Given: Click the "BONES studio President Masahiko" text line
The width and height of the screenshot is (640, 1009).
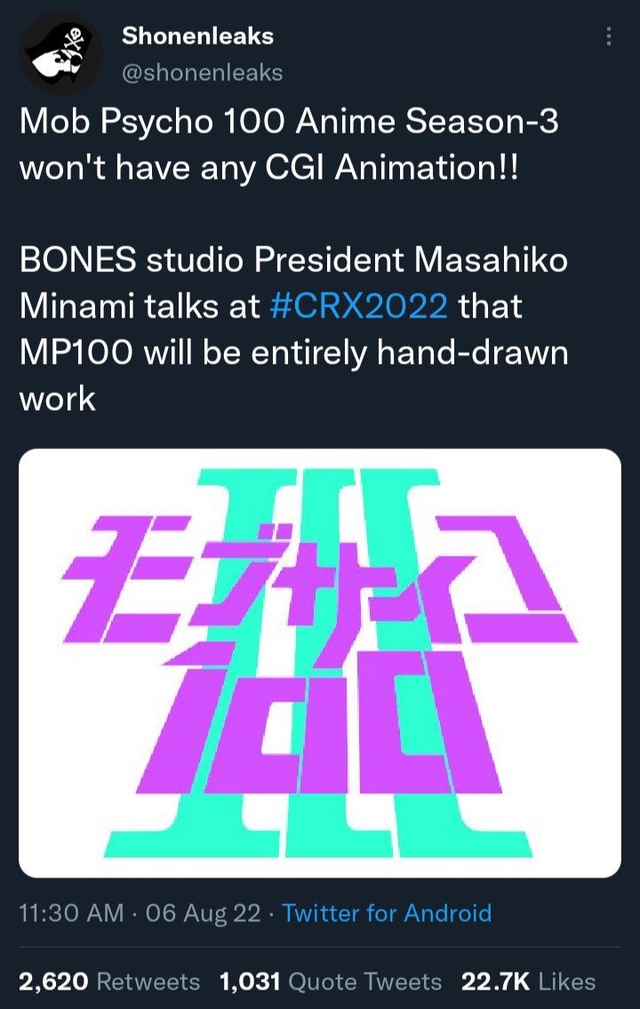Looking at the screenshot, I should point(293,260).
